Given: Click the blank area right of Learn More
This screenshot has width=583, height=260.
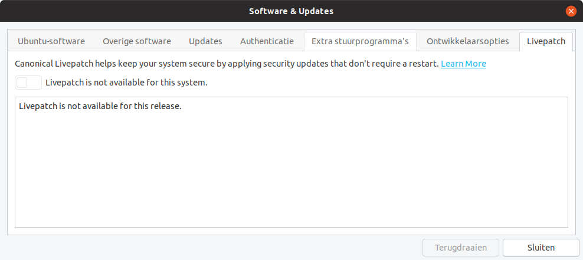Looking at the screenshot, I should [528, 64].
